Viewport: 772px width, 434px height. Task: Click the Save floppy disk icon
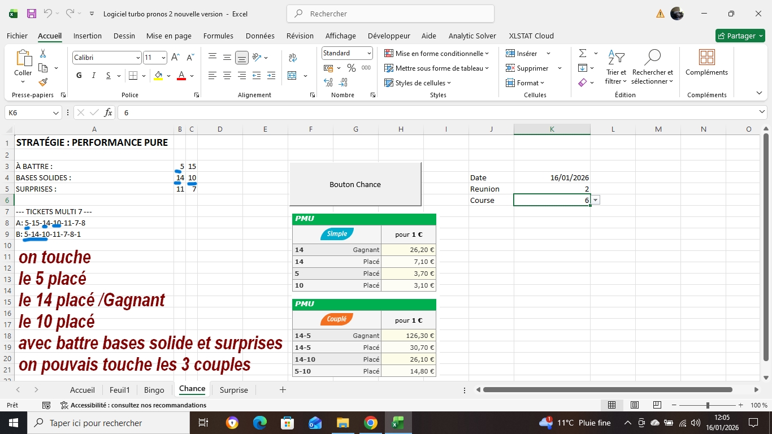32,14
